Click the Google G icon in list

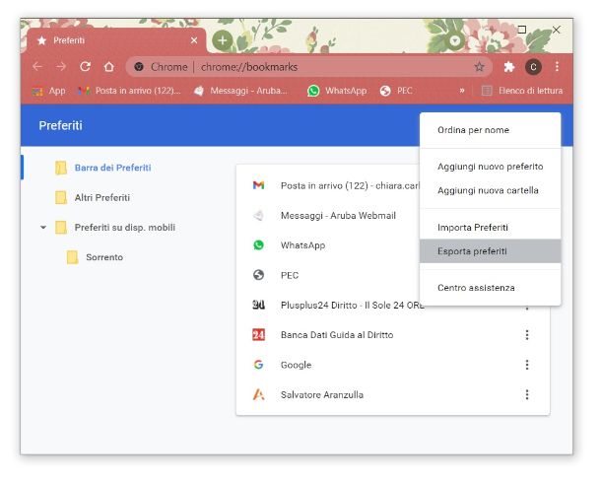pos(259,365)
